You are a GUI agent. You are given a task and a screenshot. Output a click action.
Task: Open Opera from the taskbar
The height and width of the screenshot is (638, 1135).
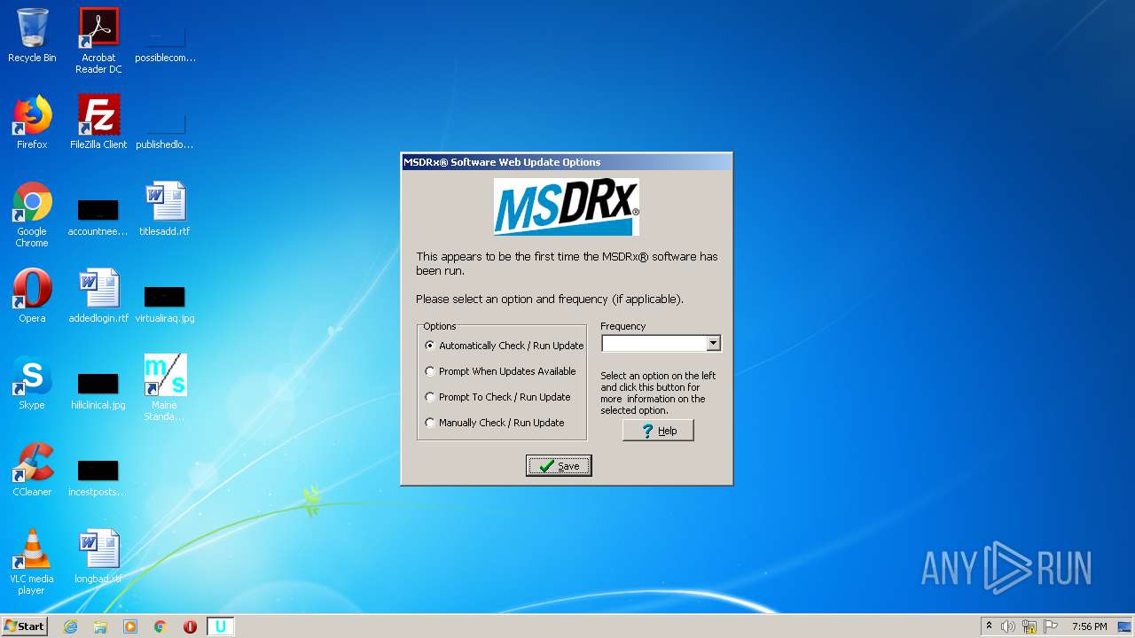coord(190,626)
